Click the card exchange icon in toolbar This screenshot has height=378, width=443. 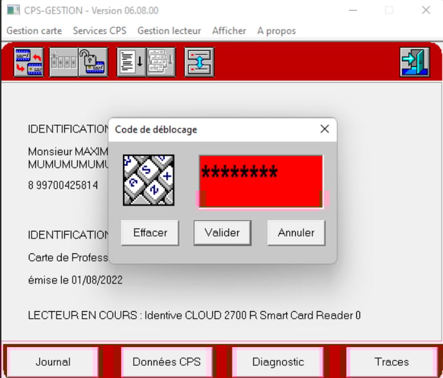click(x=29, y=62)
